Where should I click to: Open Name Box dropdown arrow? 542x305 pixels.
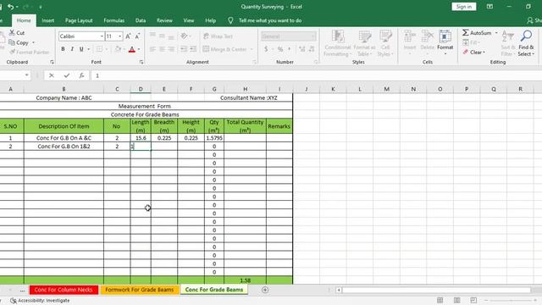[26, 75]
